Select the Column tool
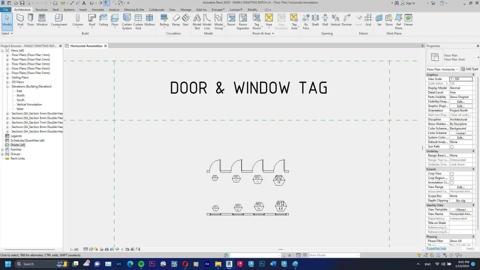Screen dimensions: 480x270 pos(78,20)
